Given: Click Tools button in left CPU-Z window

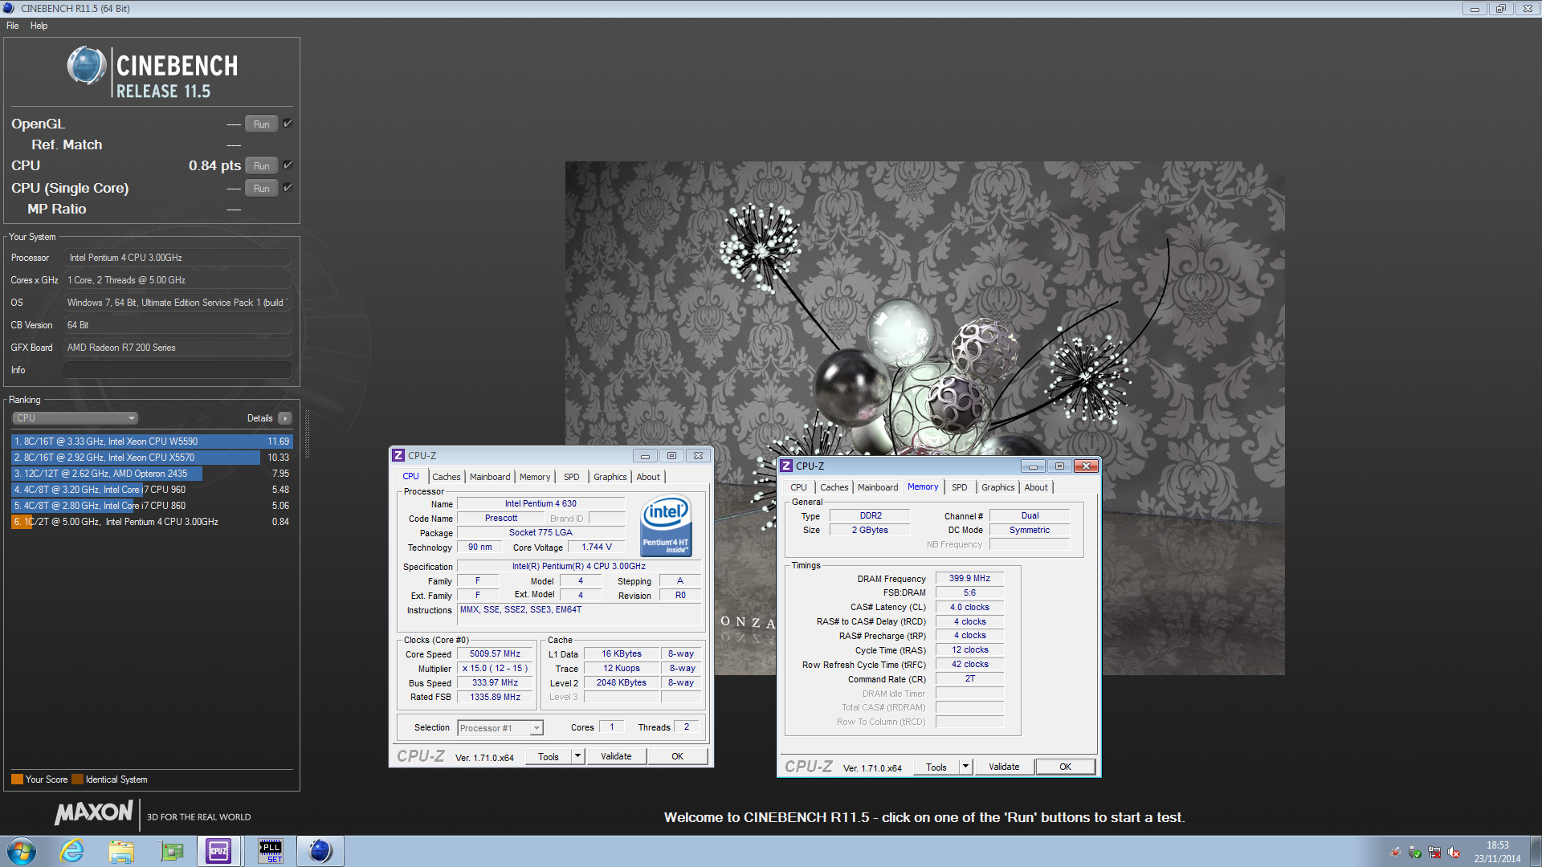Looking at the screenshot, I should tap(549, 756).
